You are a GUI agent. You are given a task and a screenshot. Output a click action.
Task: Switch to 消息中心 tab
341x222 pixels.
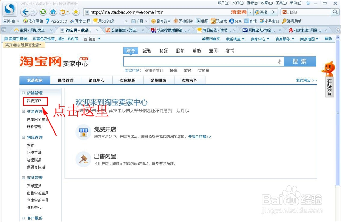coord(97,80)
